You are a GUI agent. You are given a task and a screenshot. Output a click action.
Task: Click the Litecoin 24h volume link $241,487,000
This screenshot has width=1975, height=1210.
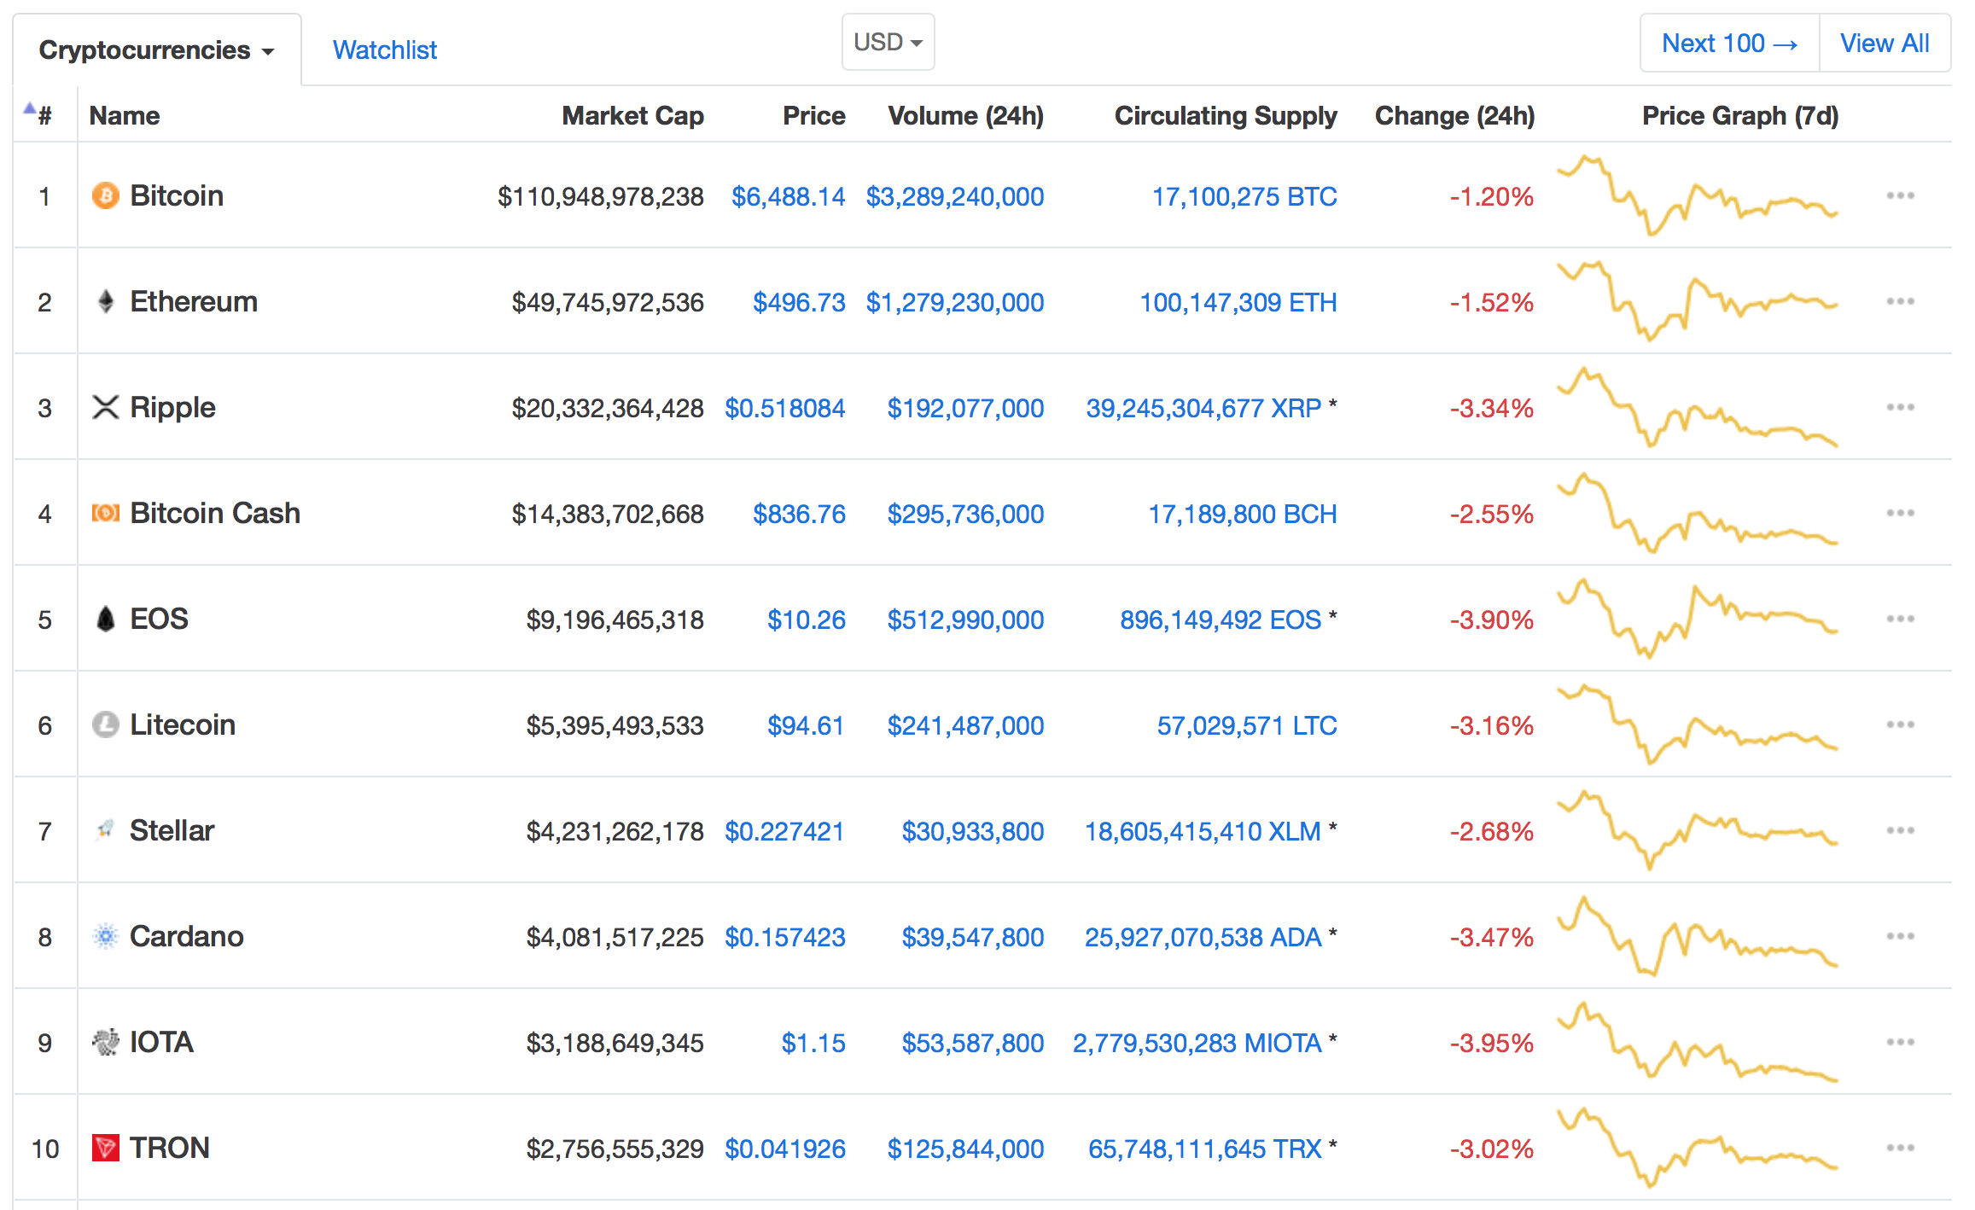(x=964, y=725)
